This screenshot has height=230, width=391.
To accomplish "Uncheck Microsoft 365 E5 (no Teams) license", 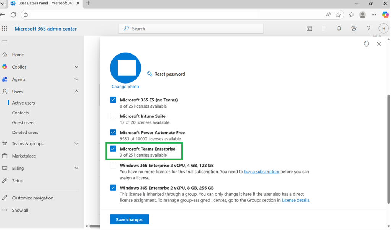I will [x=113, y=100].
